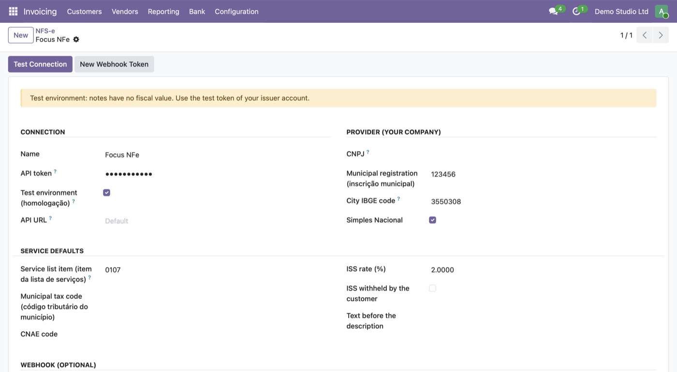Go back via NFS-e breadcrumb

pos(45,31)
